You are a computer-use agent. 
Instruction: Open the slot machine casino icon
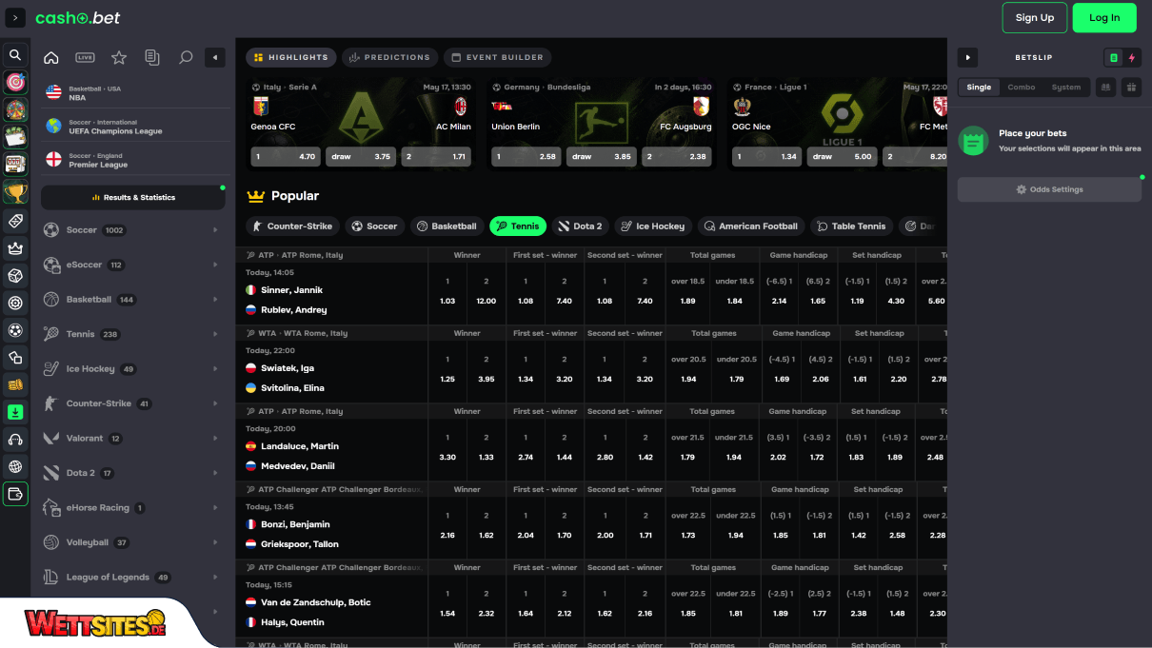(x=15, y=165)
